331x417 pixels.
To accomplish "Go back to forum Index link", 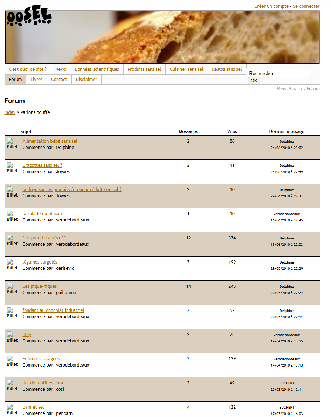I will click(x=10, y=112).
